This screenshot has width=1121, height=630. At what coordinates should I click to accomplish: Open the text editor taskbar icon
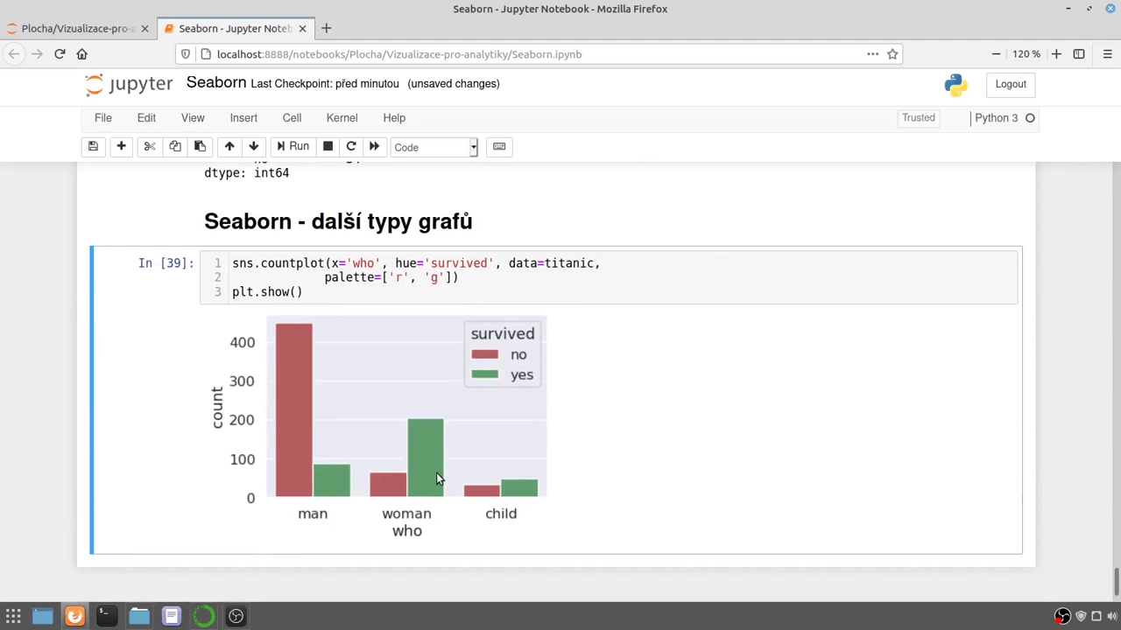171,616
